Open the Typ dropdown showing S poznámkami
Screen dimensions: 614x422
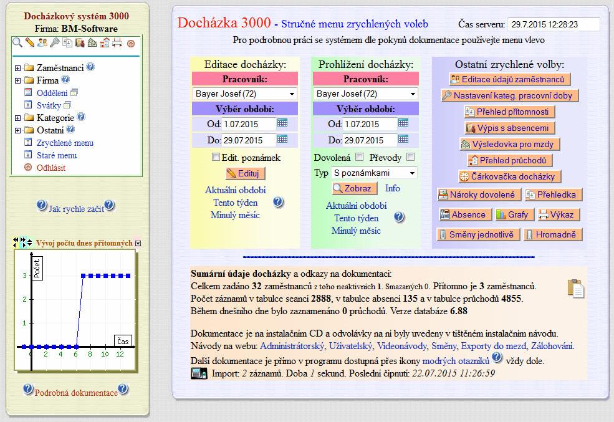pyautogui.click(x=374, y=173)
